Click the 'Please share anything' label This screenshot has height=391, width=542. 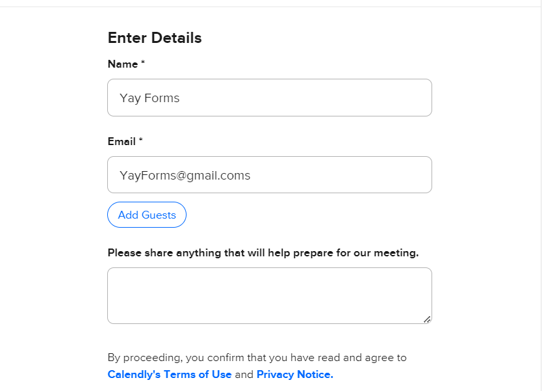(x=263, y=252)
